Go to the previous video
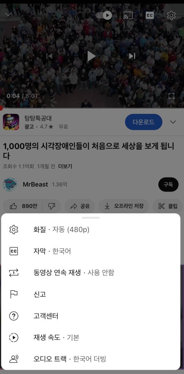The image size is (184, 374). pyautogui.click(x=49, y=56)
